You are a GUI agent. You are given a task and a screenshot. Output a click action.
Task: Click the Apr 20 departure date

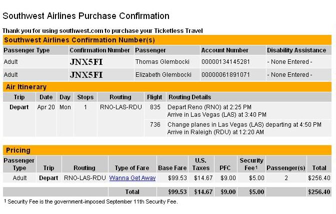click(x=46, y=107)
